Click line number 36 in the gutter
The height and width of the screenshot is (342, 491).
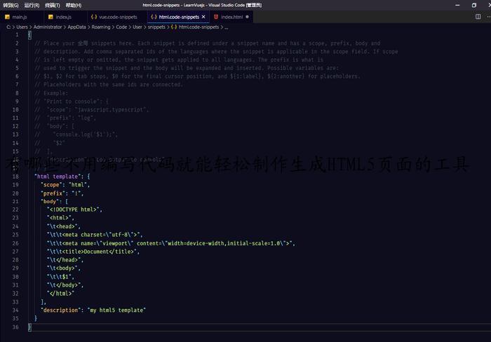pos(15,327)
